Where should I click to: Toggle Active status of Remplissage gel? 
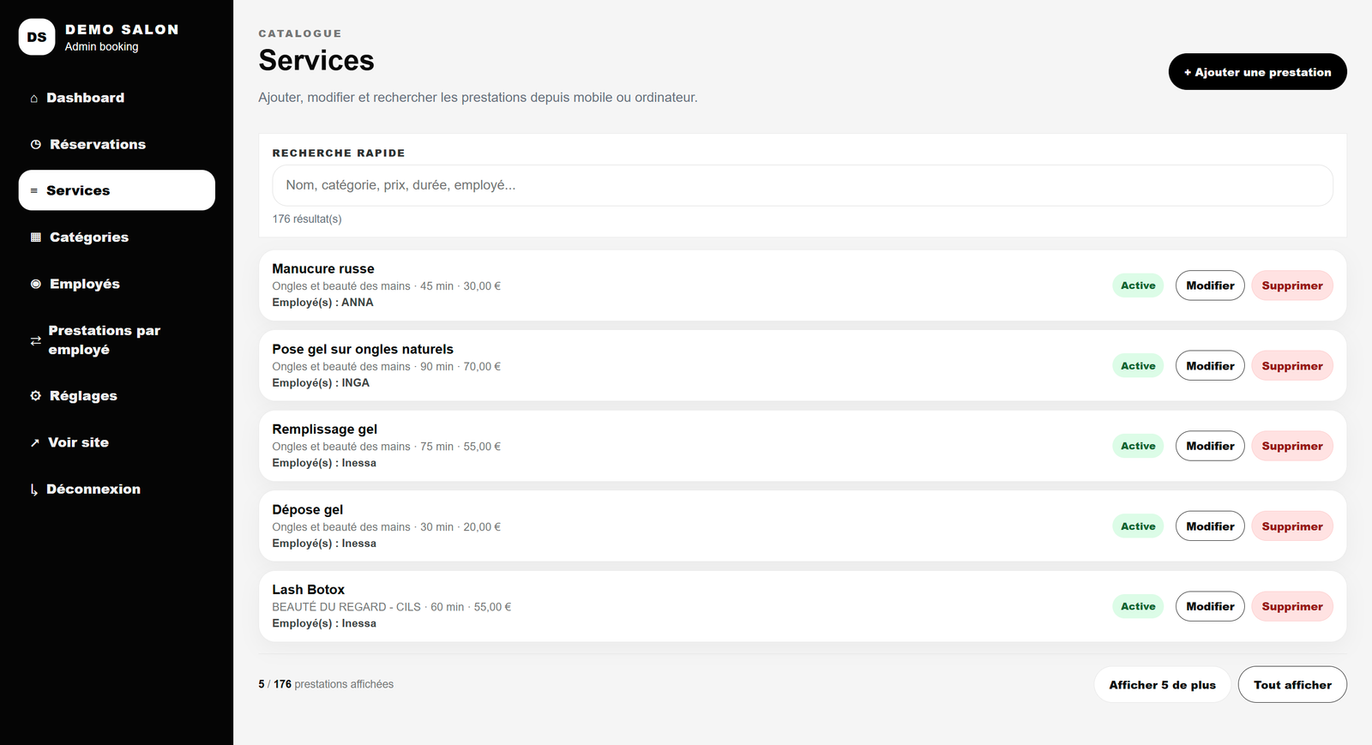pos(1138,446)
